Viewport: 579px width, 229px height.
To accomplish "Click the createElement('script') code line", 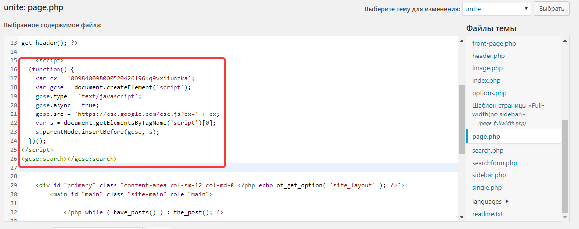I will (x=113, y=87).
